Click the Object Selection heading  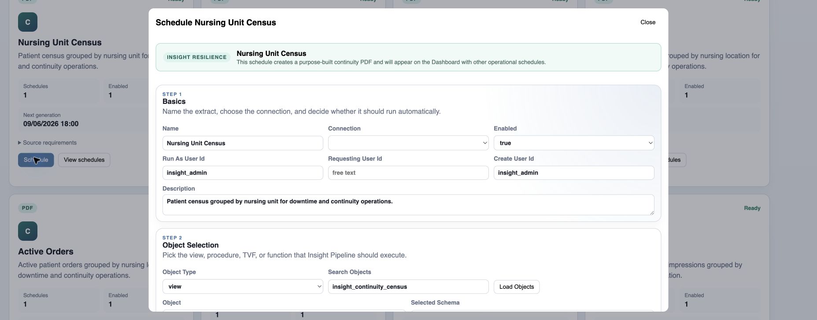(191, 245)
